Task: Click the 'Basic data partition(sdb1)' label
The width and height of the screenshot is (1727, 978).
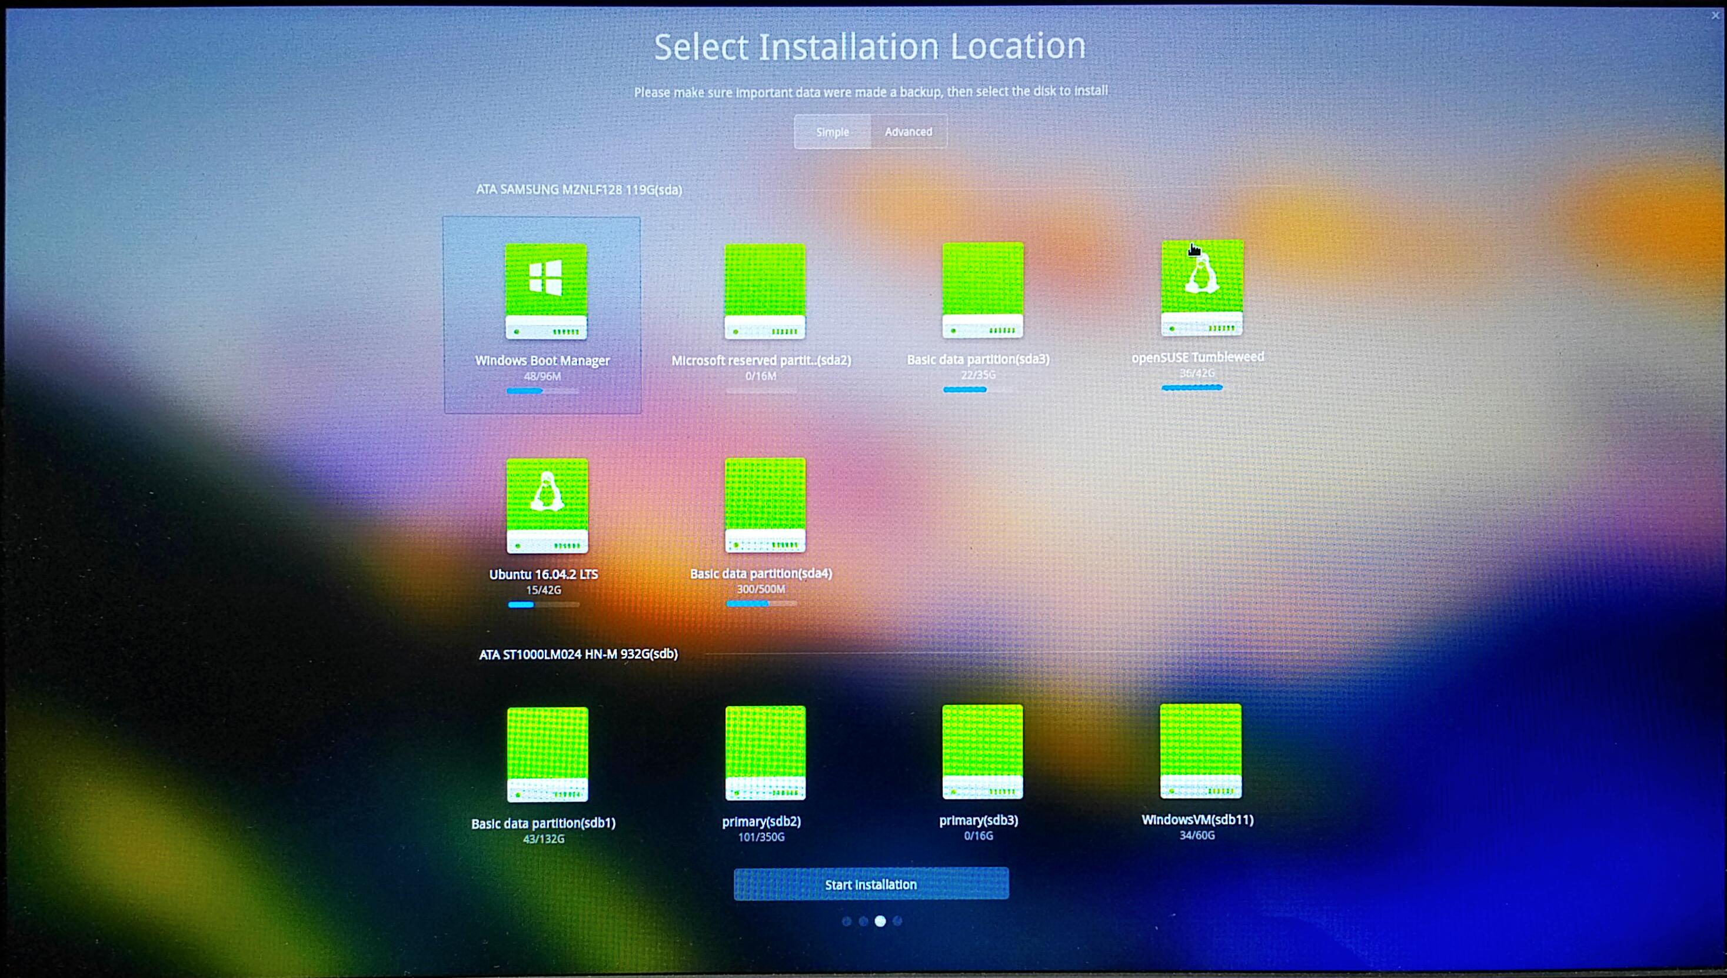Action: point(543,823)
